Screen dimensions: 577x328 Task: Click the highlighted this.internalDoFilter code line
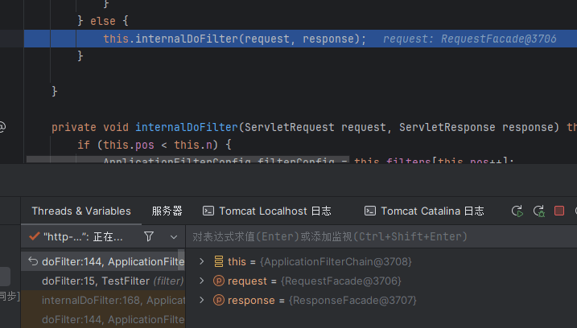233,39
